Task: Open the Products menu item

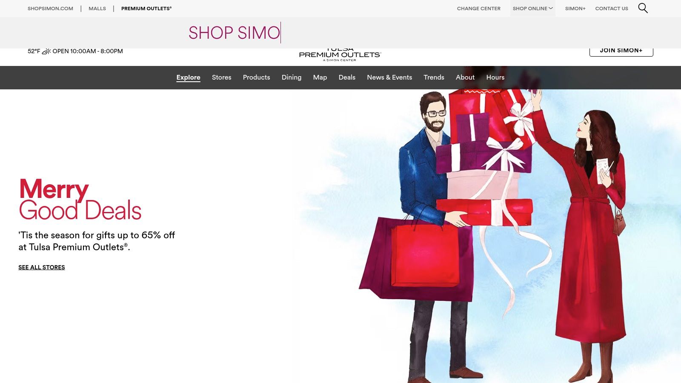Action: [256, 77]
